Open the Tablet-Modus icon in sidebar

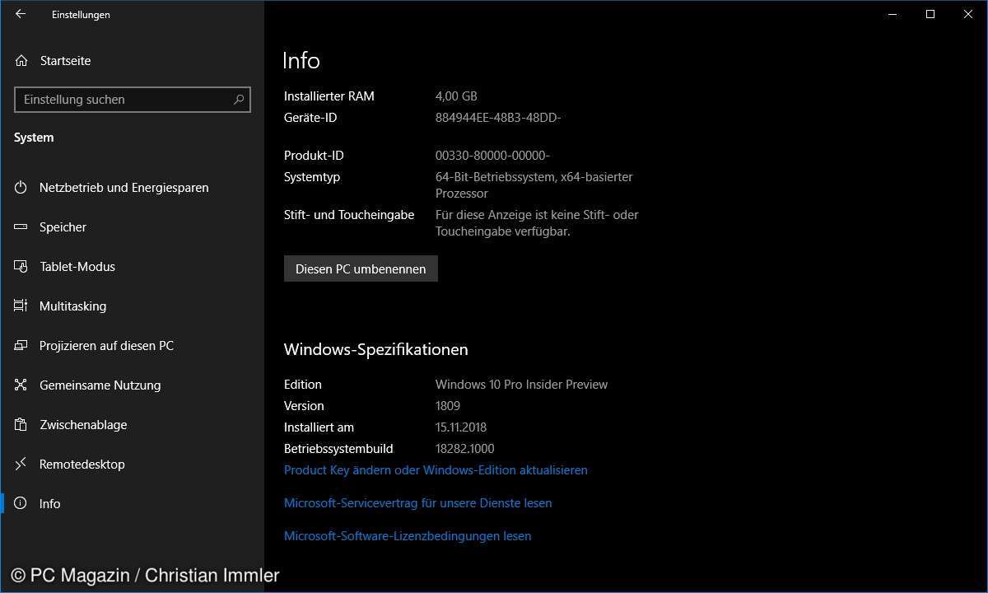(x=21, y=267)
